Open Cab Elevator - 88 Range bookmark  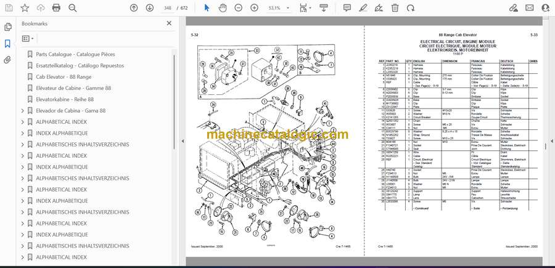click(x=64, y=77)
